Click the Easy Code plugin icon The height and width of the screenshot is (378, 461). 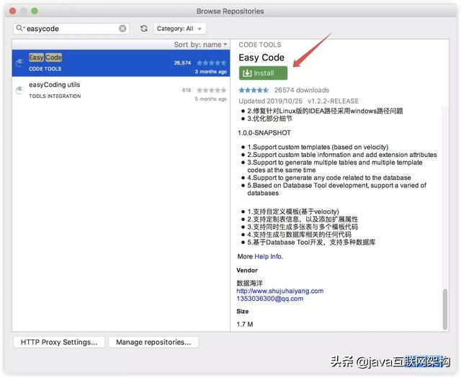point(19,63)
